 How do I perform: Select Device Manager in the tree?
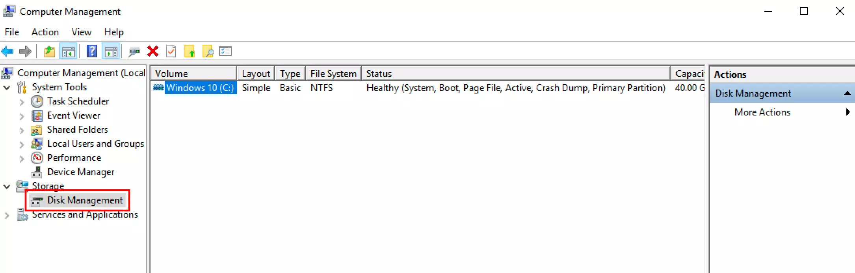click(80, 172)
